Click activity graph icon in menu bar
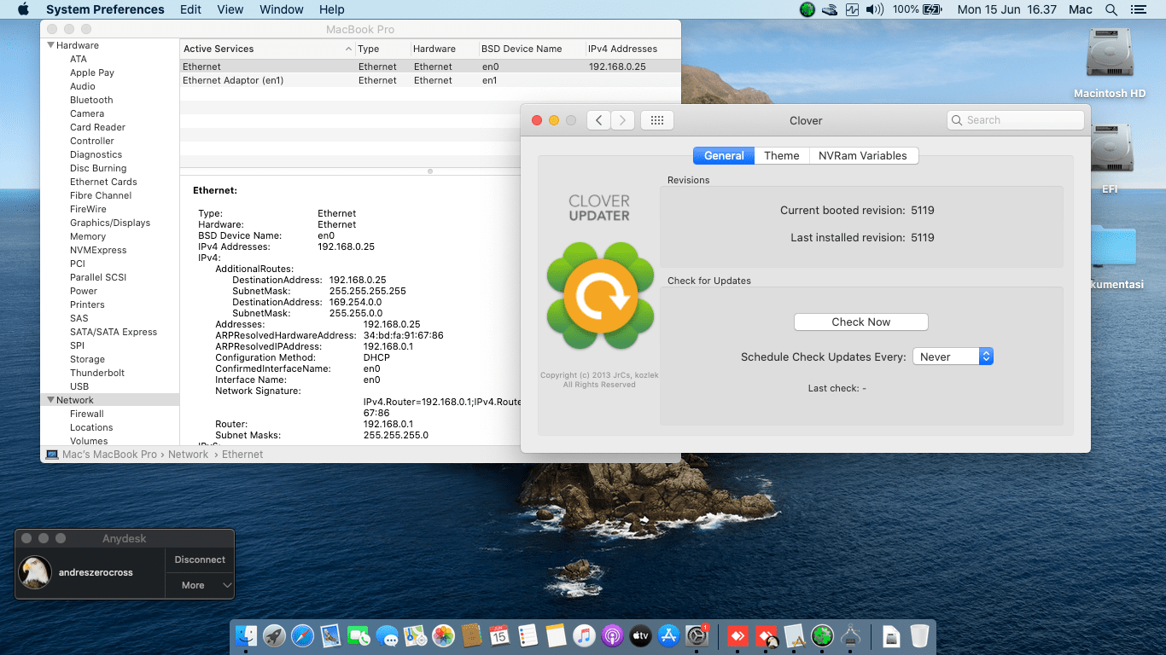1166x655 pixels. click(x=852, y=9)
